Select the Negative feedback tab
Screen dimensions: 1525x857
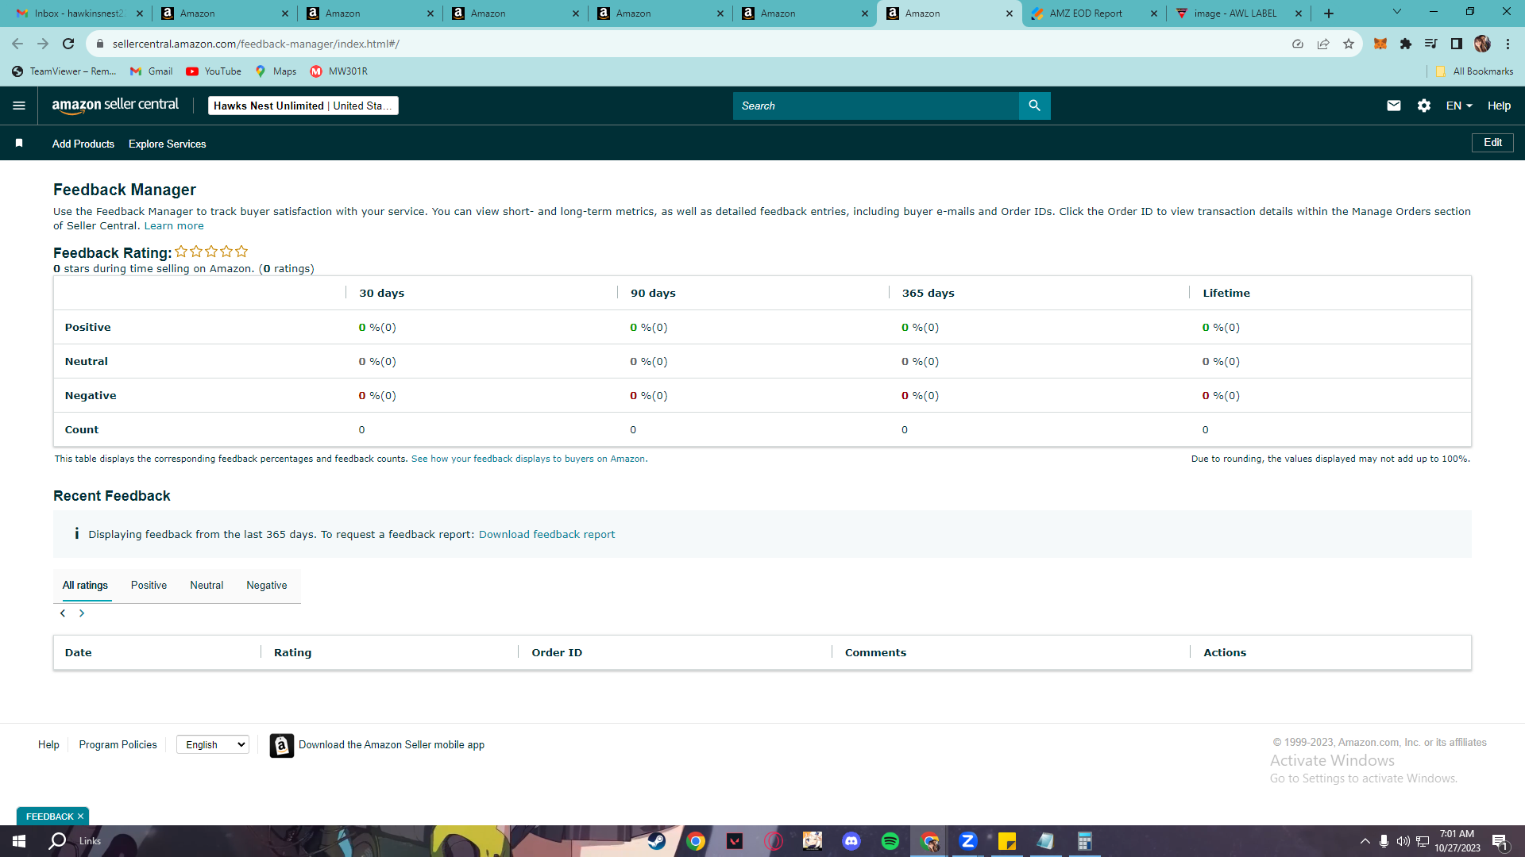pyautogui.click(x=267, y=586)
